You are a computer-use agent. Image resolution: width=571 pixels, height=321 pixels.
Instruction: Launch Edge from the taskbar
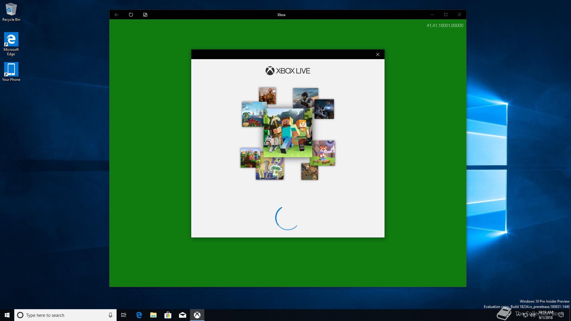pos(139,315)
